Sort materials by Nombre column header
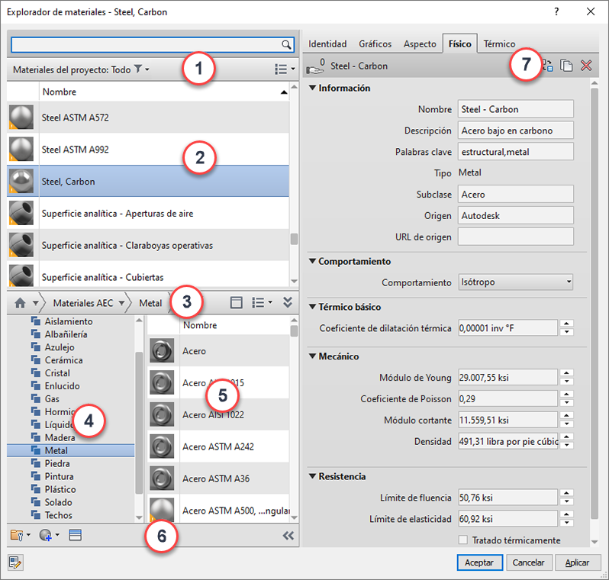The image size is (609, 580). 164,92
